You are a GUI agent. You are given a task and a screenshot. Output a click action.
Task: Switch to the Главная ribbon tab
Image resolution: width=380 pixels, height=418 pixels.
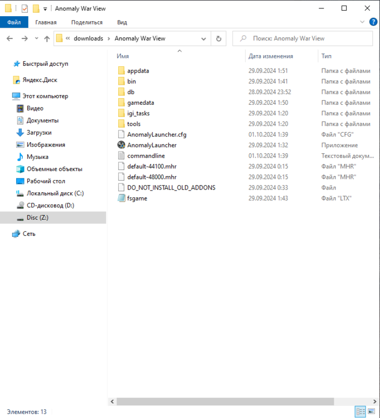pos(46,22)
